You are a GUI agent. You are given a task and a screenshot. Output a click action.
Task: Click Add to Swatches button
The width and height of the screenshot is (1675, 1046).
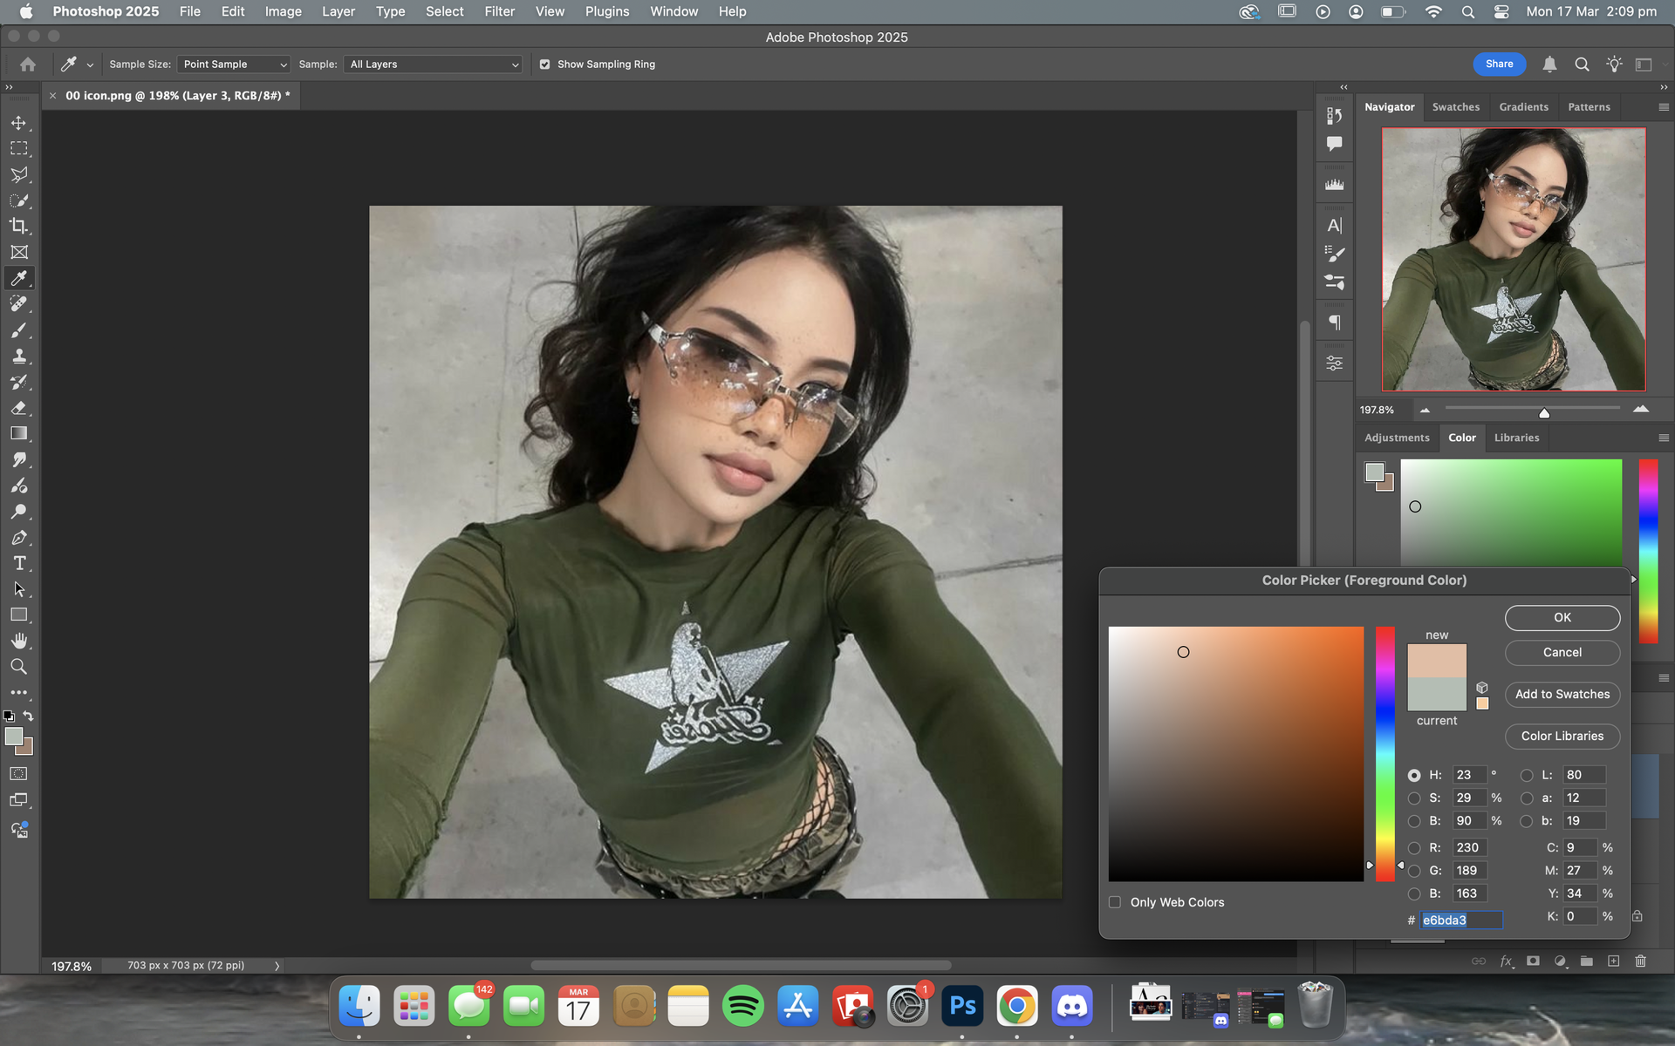tap(1562, 694)
